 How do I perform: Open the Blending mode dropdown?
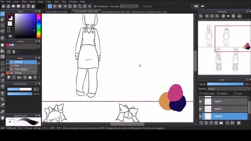[229, 89]
